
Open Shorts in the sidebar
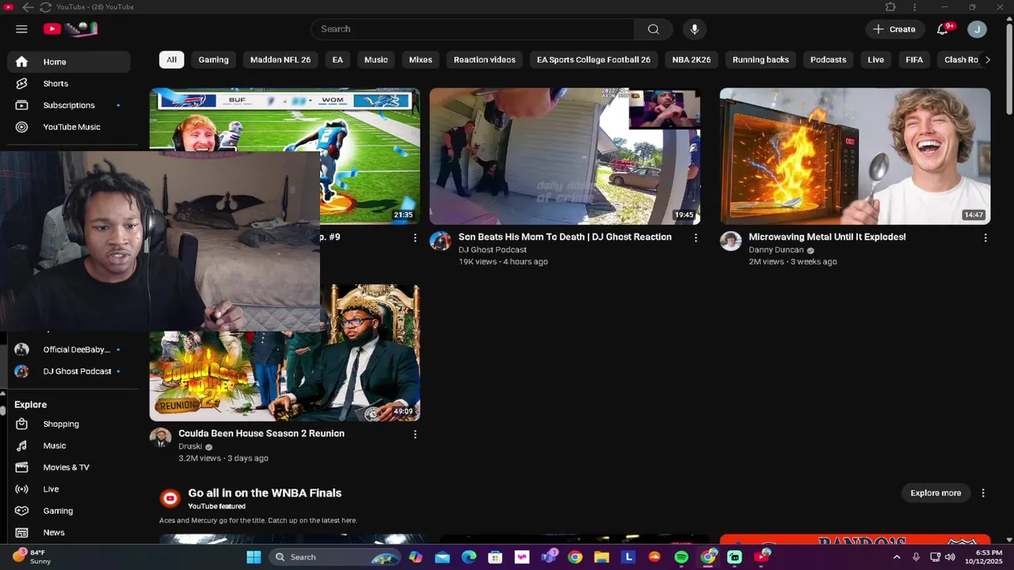[x=69, y=83]
